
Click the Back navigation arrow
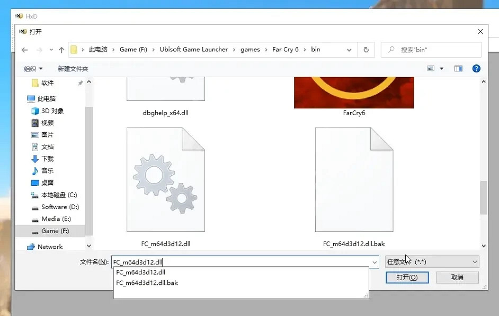24,50
